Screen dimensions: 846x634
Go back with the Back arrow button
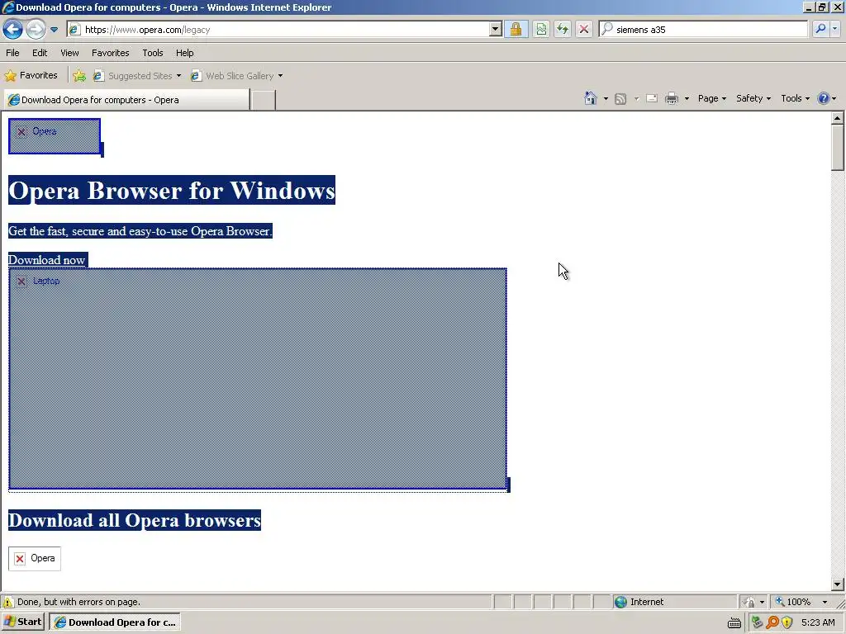[12, 29]
